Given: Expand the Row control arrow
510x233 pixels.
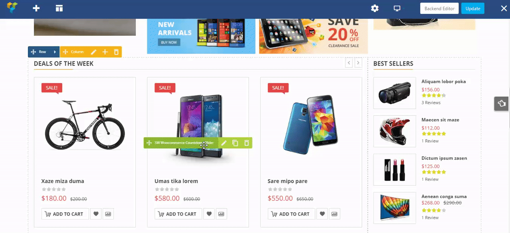Looking at the screenshot, I should [55, 52].
